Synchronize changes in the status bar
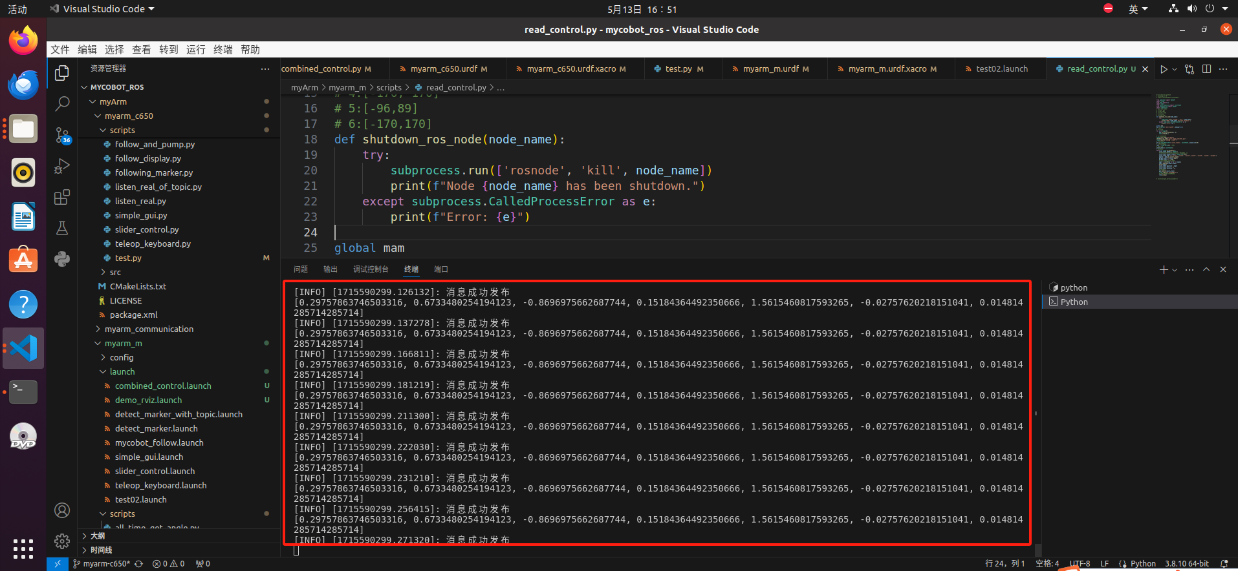The height and width of the screenshot is (571, 1238). coord(138,564)
